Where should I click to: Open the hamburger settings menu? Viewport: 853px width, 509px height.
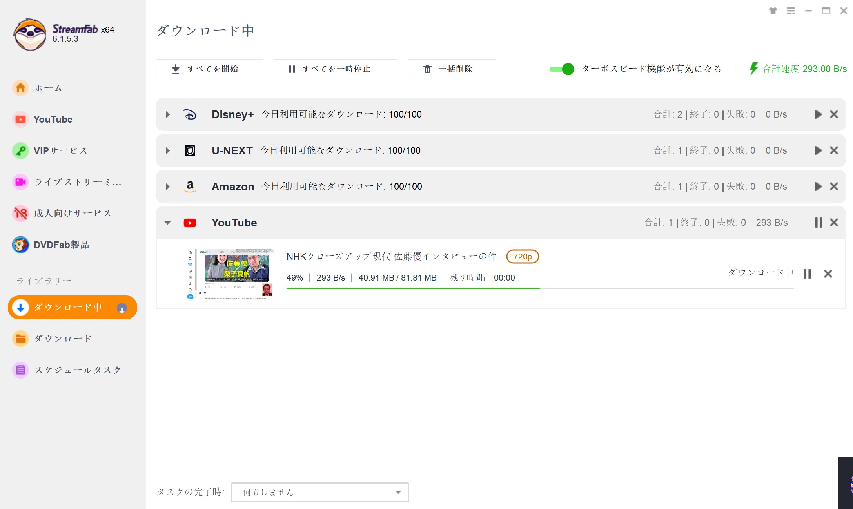point(791,11)
